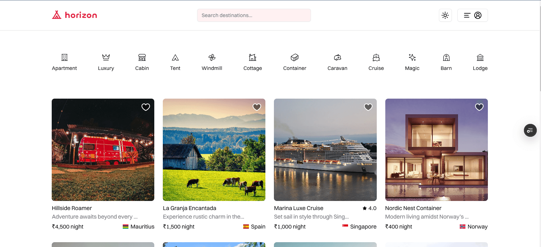Image resolution: width=541 pixels, height=247 pixels.
Task: Choose the Luxury crown icon
Action: (x=106, y=58)
